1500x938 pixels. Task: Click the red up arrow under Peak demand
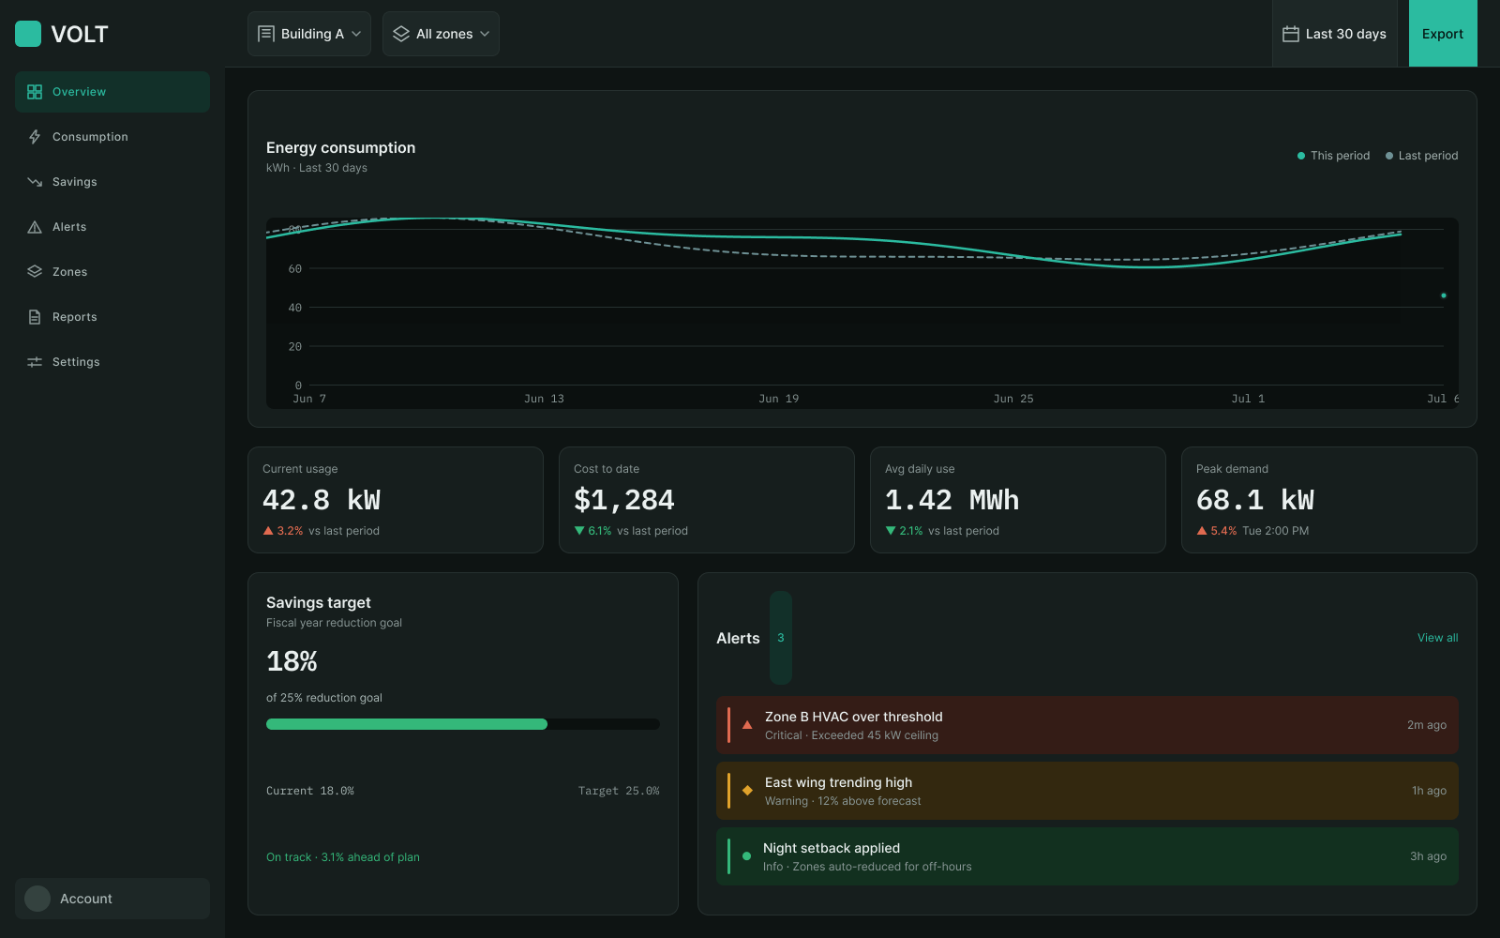click(1202, 531)
